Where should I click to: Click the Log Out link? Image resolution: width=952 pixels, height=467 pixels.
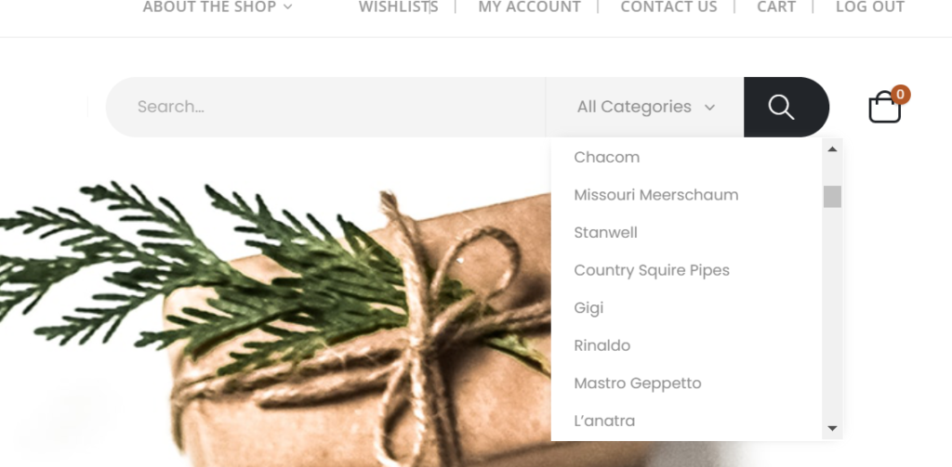[869, 7]
